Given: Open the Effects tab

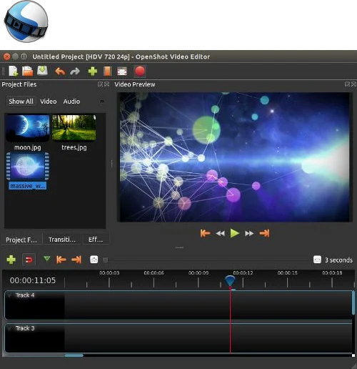Looking at the screenshot, I should tap(96, 240).
